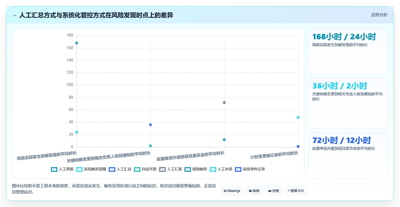Image resolution: width=400 pixels, height=207 pixels.
Task: Click the y-axis tick 100
Action: point(70,85)
